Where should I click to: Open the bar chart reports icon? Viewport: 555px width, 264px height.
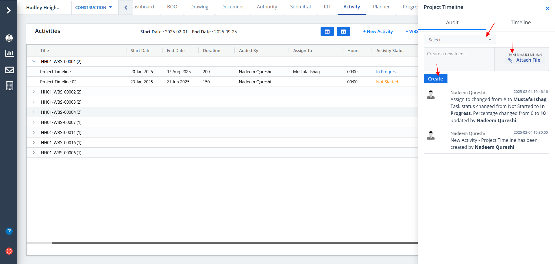click(x=9, y=53)
